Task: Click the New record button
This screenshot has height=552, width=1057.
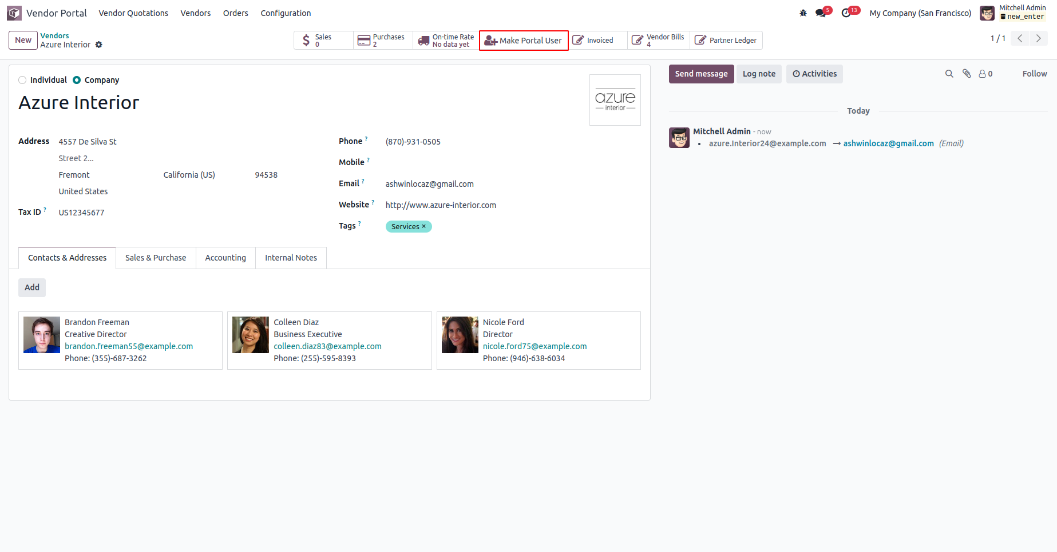Action: (x=23, y=40)
